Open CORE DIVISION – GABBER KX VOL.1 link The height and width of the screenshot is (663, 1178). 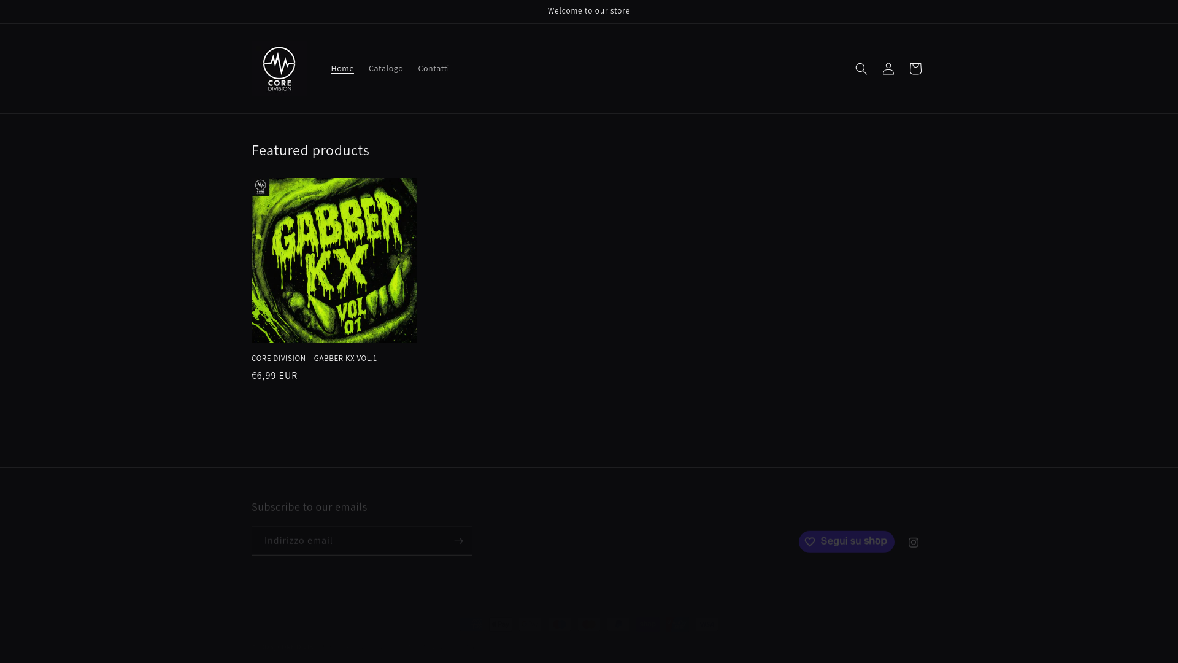click(314, 359)
